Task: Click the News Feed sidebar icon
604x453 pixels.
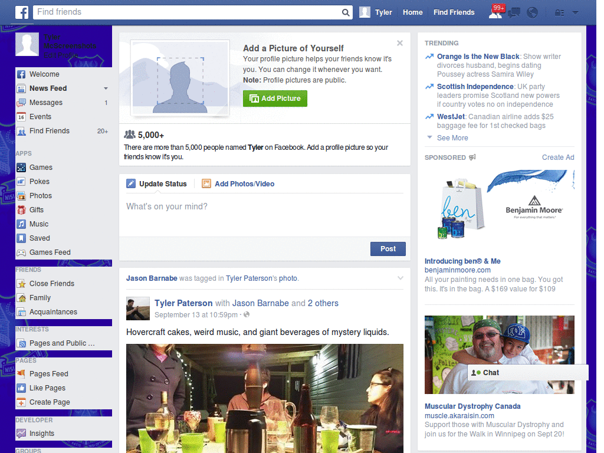Action: coord(21,88)
